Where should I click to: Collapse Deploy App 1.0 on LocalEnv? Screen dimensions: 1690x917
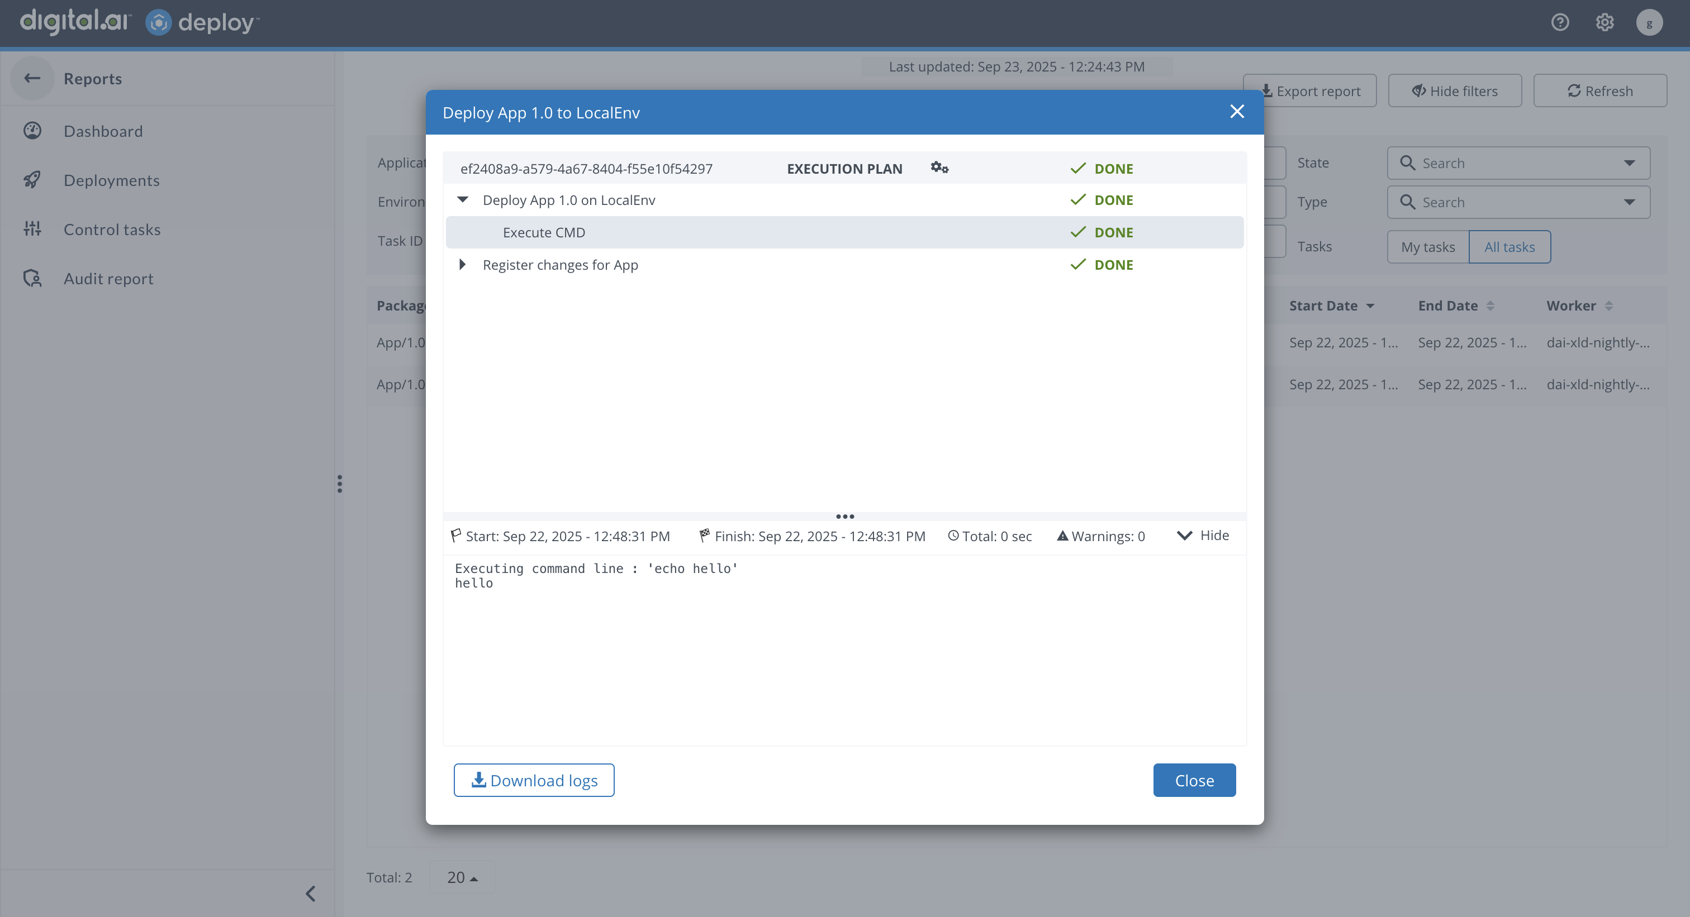[x=463, y=200]
